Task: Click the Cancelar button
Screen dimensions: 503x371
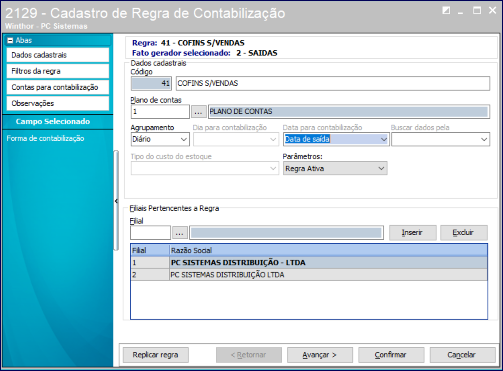Action: (x=462, y=355)
